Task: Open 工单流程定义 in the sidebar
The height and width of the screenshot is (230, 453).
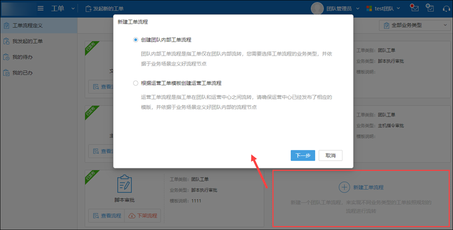Action: pos(39,25)
